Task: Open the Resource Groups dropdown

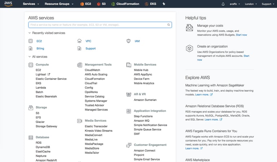Action: coord(59,4)
